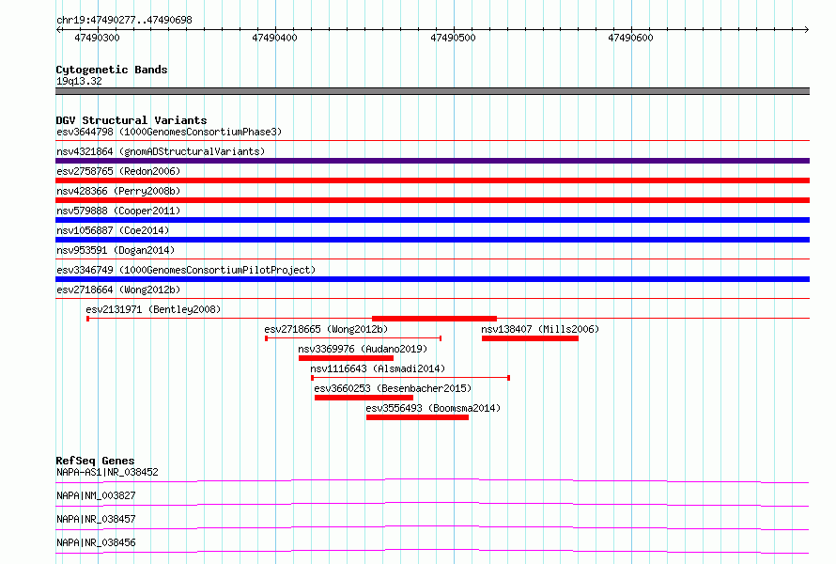The height and width of the screenshot is (564, 836).
Task: Click the gray 19q13.32 cytogenetic band bar
Action: coord(432,91)
